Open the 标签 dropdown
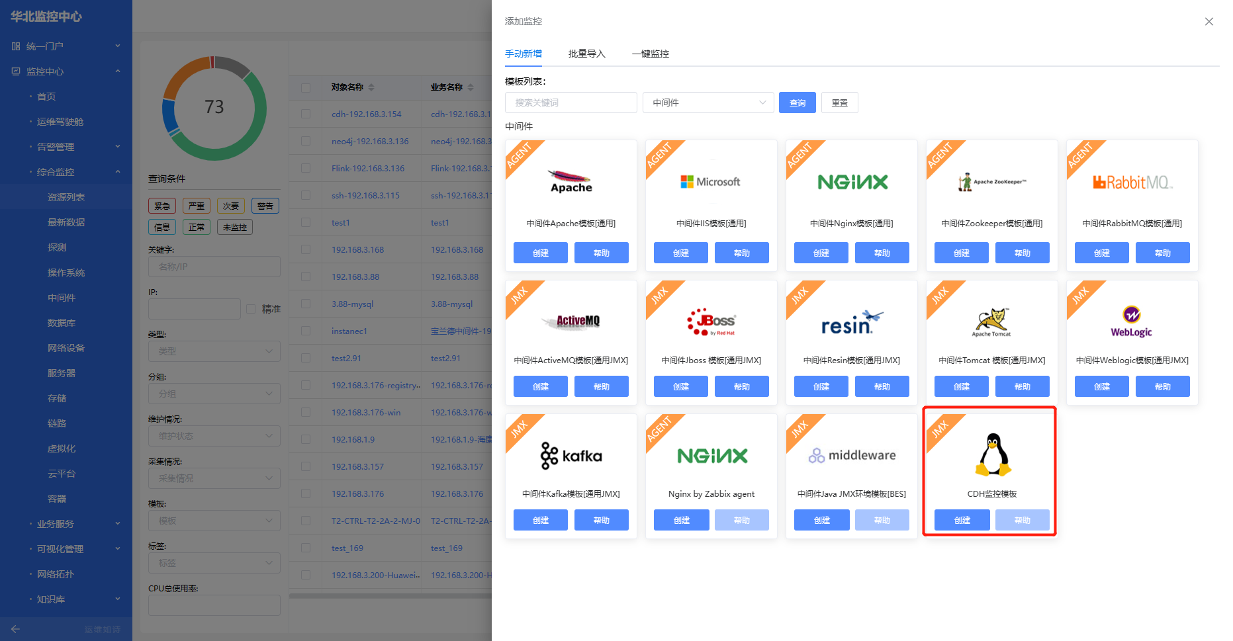This screenshot has height=641, width=1233. (214, 563)
